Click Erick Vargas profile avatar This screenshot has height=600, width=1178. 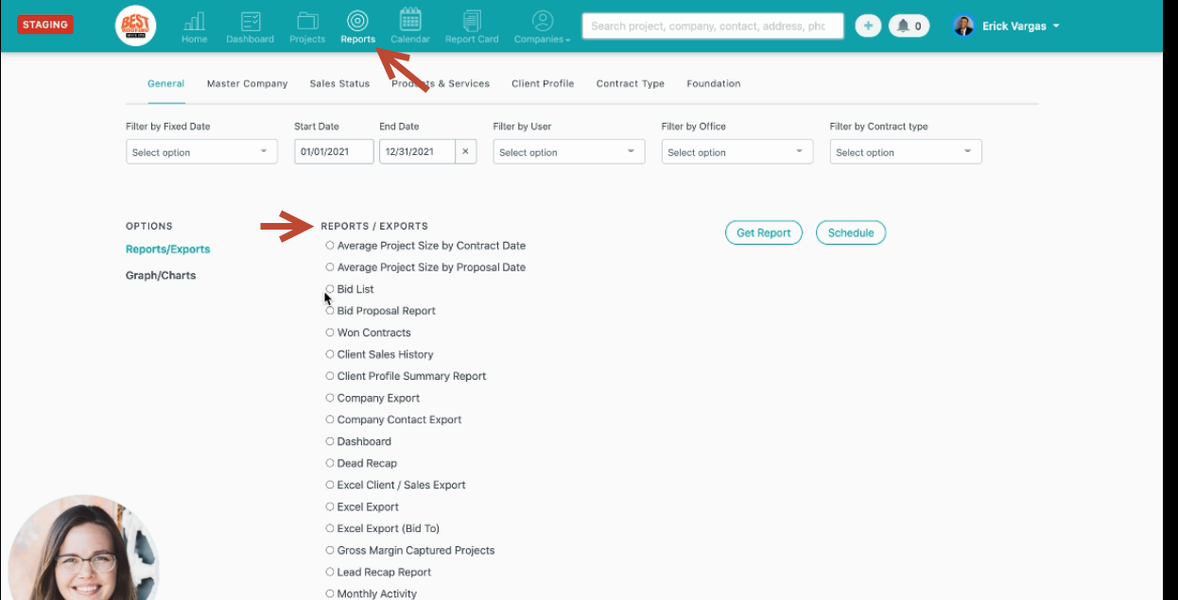pos(963,26)
